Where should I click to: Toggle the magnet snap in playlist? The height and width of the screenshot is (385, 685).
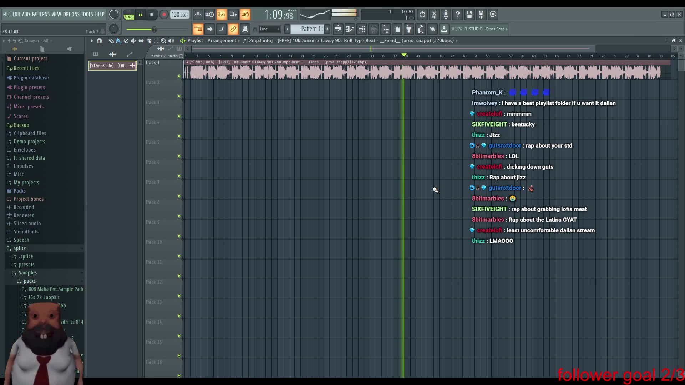click(x=99, y=41)
